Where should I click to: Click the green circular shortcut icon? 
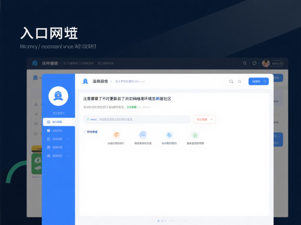click(195, 135)
